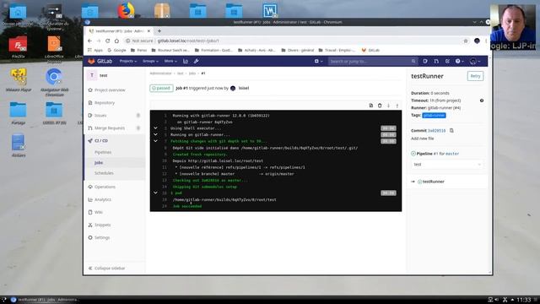The image size is (540, 304).
Task: Click the master branch link
Action: pyautogui.click(x=452, y=154)
